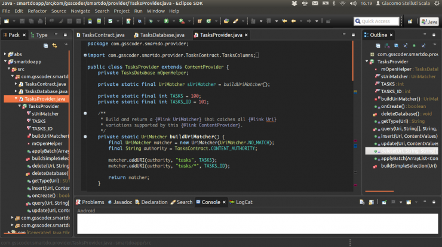This screenshot has width=442, height=247.
Task: Open the Navigate menu
Action: 81,11
